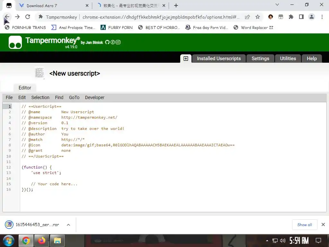Click the @name New Userscript line
The width and height of the screenshot is (329, 247).
58,112
